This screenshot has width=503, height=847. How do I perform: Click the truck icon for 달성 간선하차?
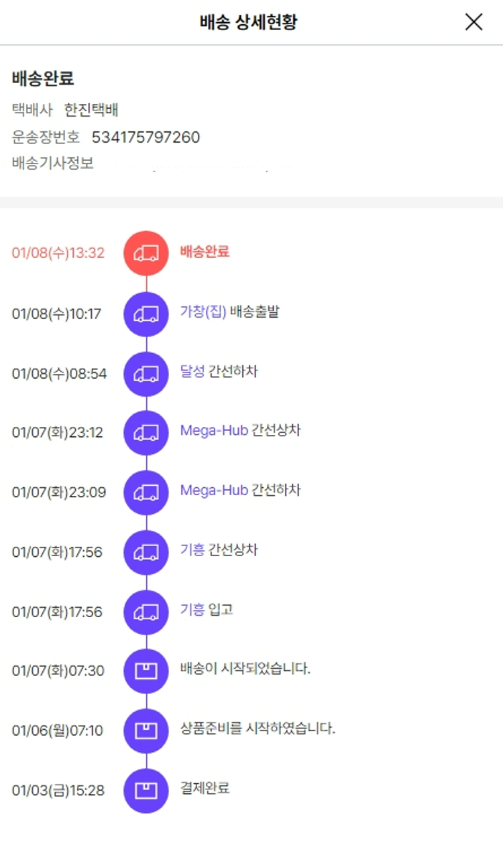coord(146,373)
